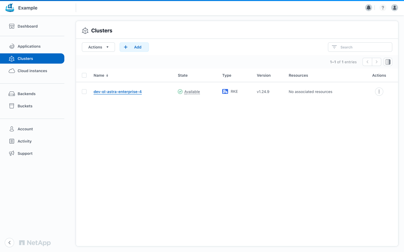Go to the Applications section

pyautogui.click(x=29, y=46)
